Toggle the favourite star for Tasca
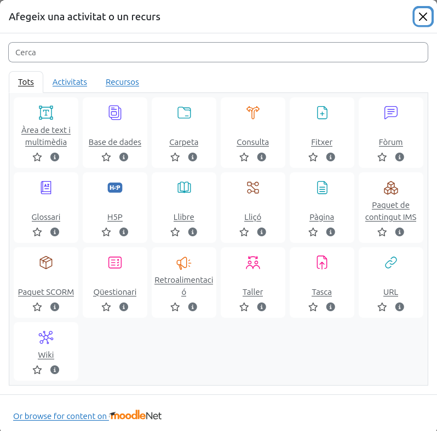The height and width of the screenshot is (431, 437). pos(313,307)
